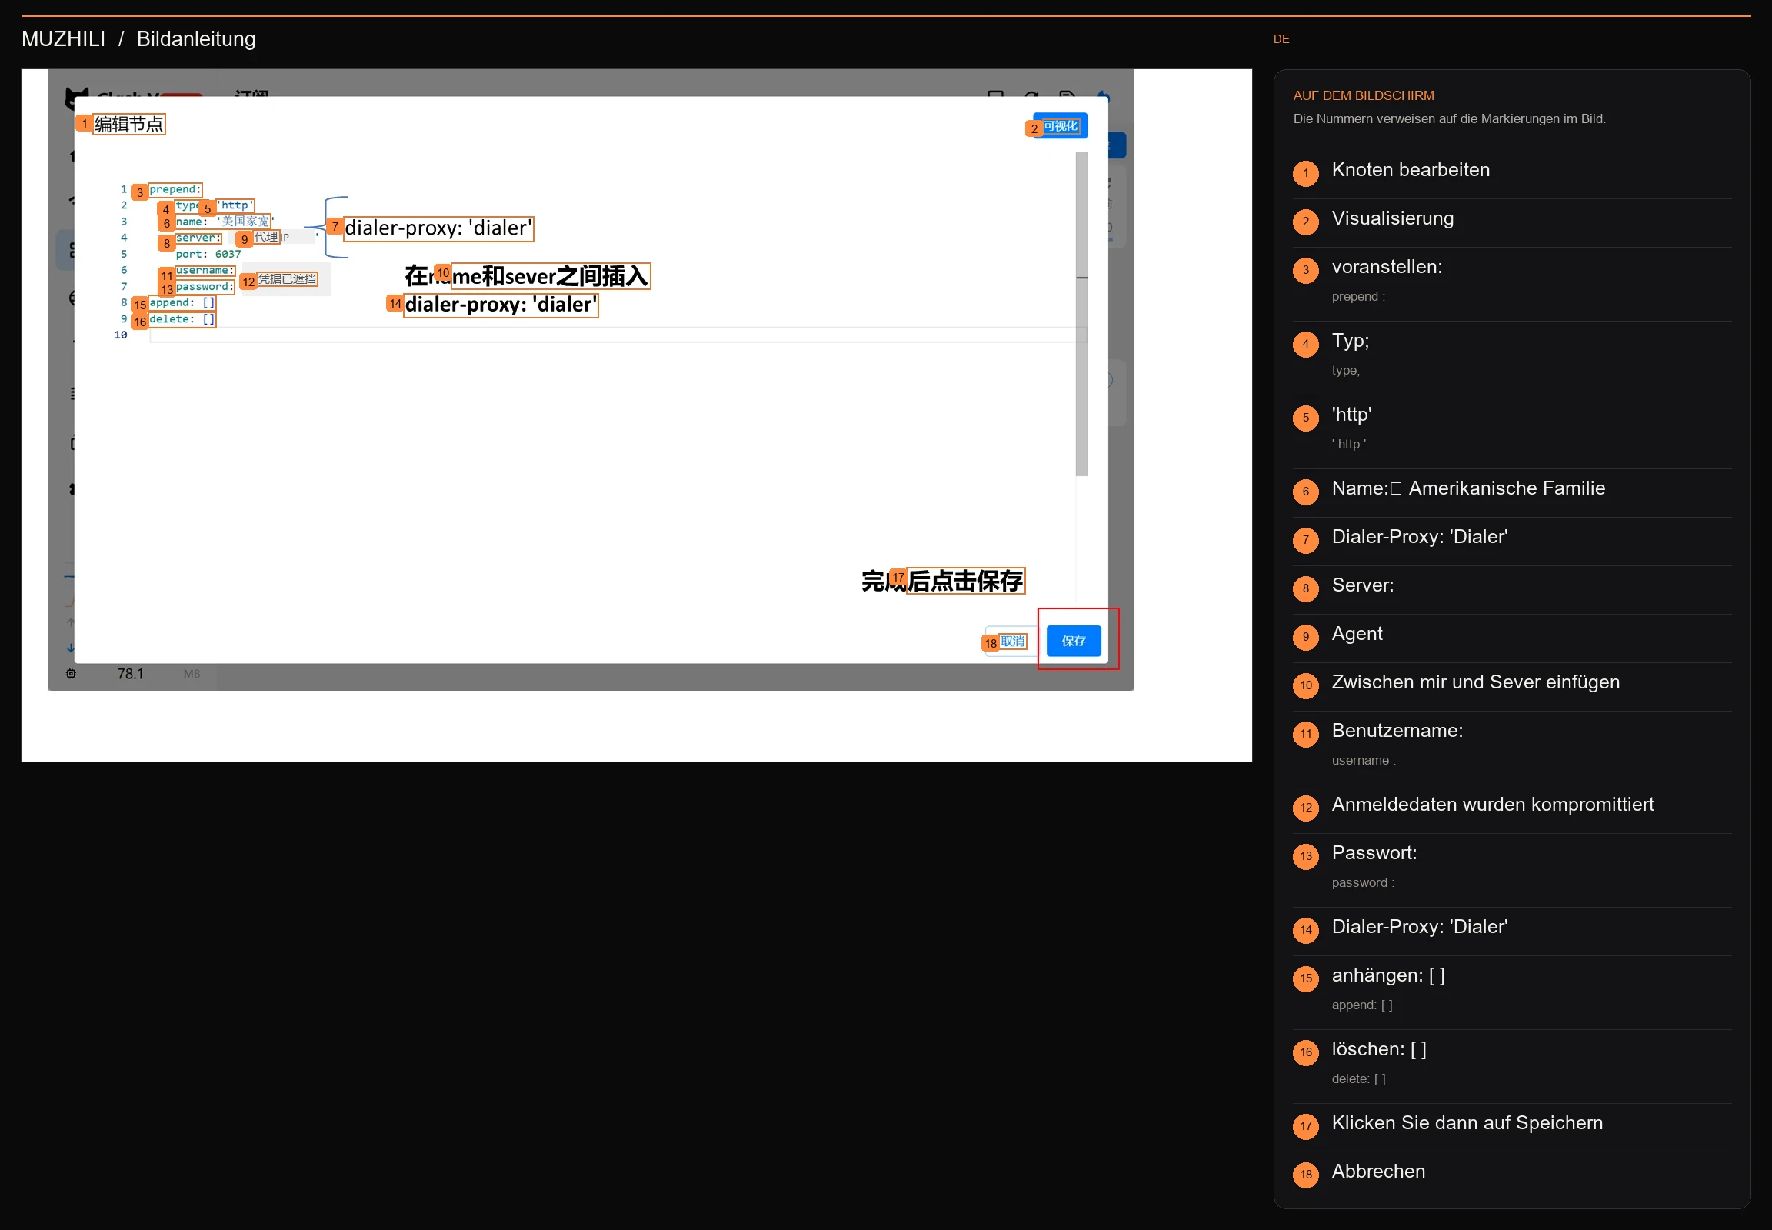Viewport: 1772px width, 1230px height.
Task: Select 'Name: Amerikanische Familie' list entry
Action: coord(1511,492)
